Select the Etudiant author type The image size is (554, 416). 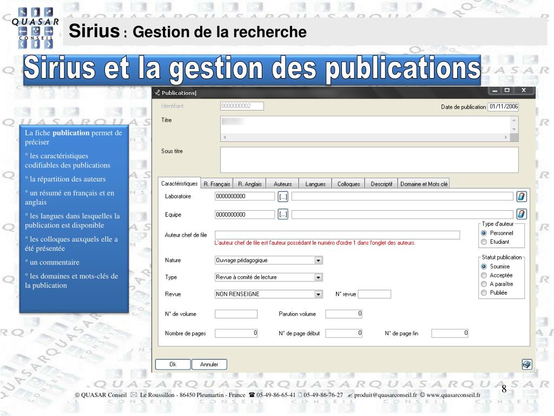tap(484, 242)
